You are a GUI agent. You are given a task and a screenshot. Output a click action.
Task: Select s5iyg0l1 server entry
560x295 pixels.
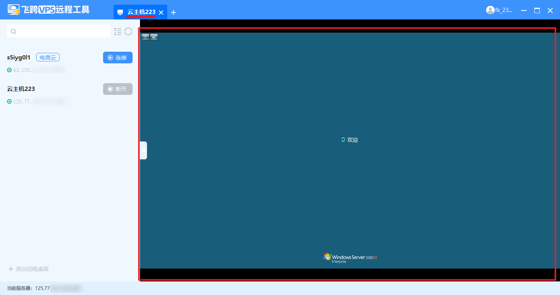point(19,58)
